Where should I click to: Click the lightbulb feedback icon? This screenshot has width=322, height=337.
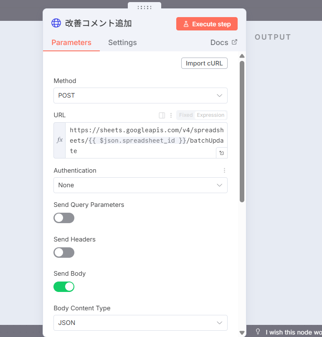click(258, 332)
